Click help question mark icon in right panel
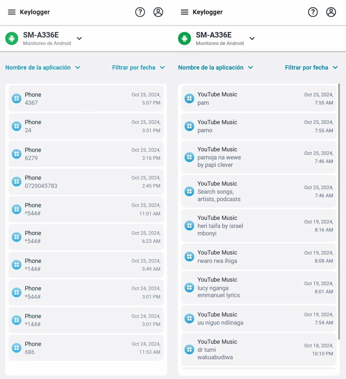This screenshot has width=346, height=379. tap(313, 12)
